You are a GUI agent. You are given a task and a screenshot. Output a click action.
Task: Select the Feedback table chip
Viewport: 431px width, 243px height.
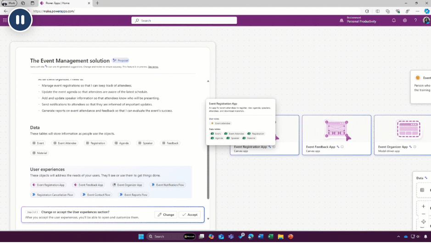click(170, 143)
